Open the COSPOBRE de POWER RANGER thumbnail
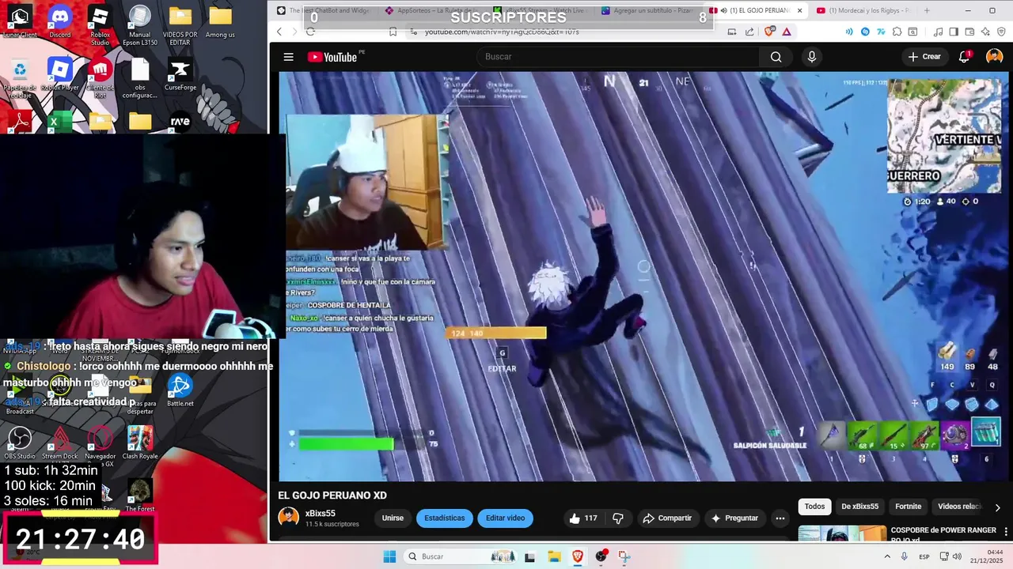 coord(841,534)
